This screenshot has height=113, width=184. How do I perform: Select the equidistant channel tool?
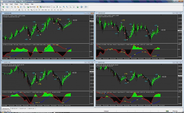tap(19, 10)
